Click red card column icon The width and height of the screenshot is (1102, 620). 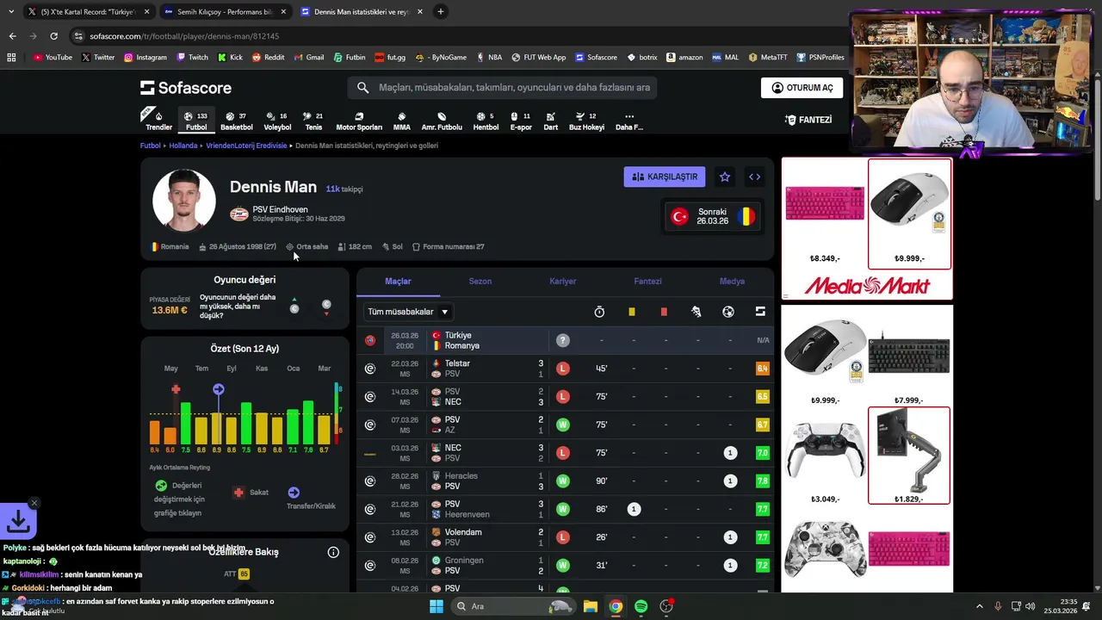coord(664,312)
